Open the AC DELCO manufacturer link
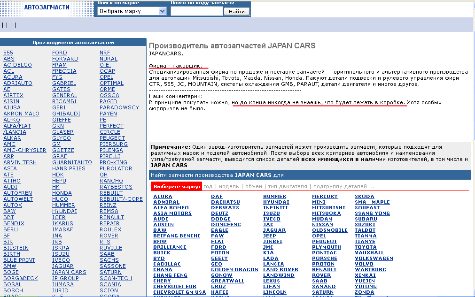The width and height of the screenshot is (475, 297). [x=17, y=65]
